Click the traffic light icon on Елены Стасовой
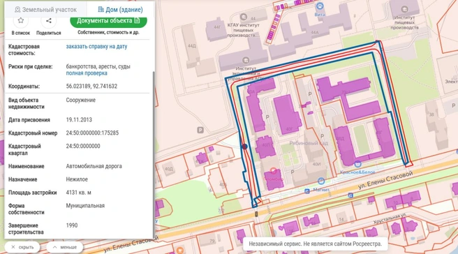This screenshot has width=458, height=254. point(256,214)
